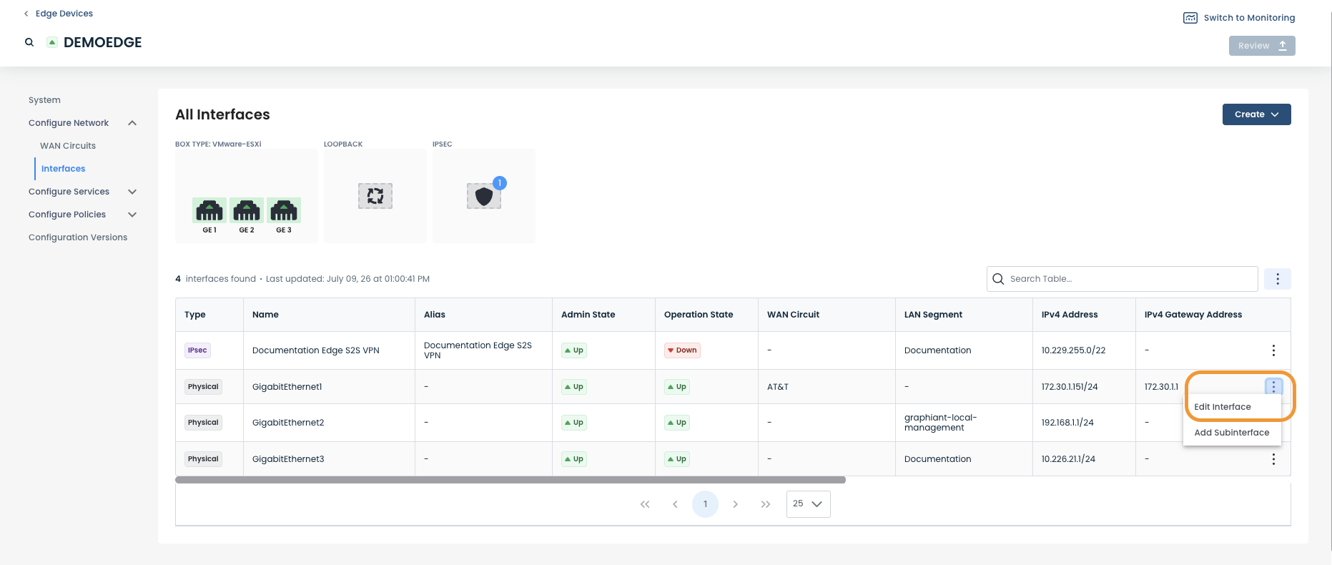Click the Down operation state badge

(x=682, y=350)
